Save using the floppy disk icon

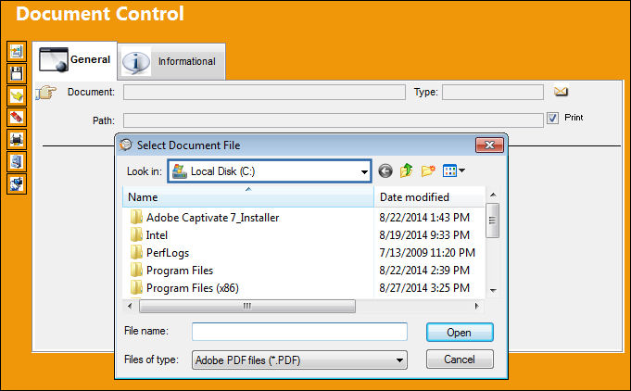pos(17,73)
